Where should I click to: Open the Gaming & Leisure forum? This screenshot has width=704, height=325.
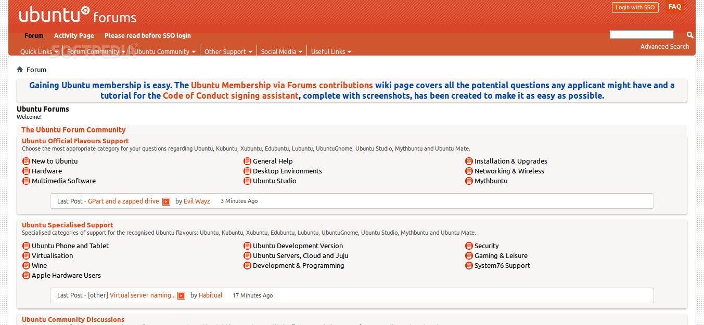[x=501, y=255]
